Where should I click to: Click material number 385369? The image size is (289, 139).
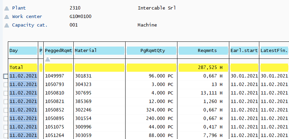click(83, 102)
